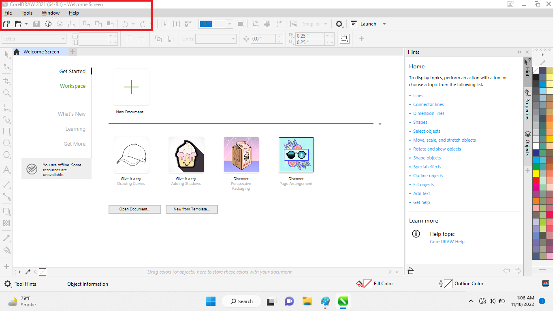Select the Interactive Fill bucket tool
This screenshot has height=314, width=559.
click(x=6, y=250)
